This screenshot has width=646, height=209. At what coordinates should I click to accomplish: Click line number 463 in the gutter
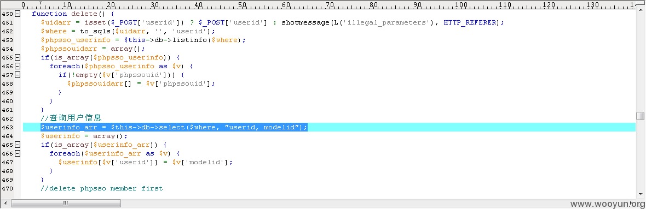7,127
